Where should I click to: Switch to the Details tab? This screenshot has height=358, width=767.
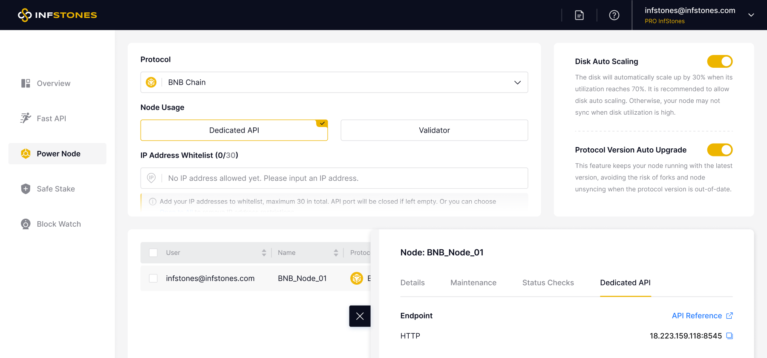click(412, 283)
